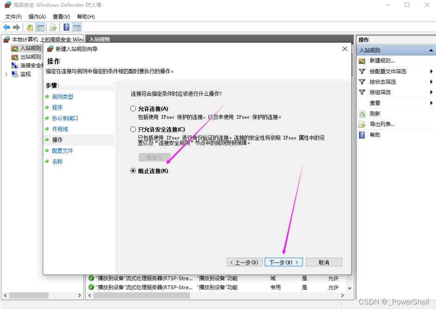
Task: Select the 只允许安全连接(C) radio button
Action: 133,129
